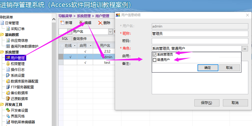Click the 数据库服务器配置 icon
This screenshot has height=126, width=252.
click(8, 81)
